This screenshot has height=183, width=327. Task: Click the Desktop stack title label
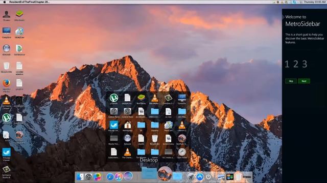pyautogui.click(x=149, y=160)
